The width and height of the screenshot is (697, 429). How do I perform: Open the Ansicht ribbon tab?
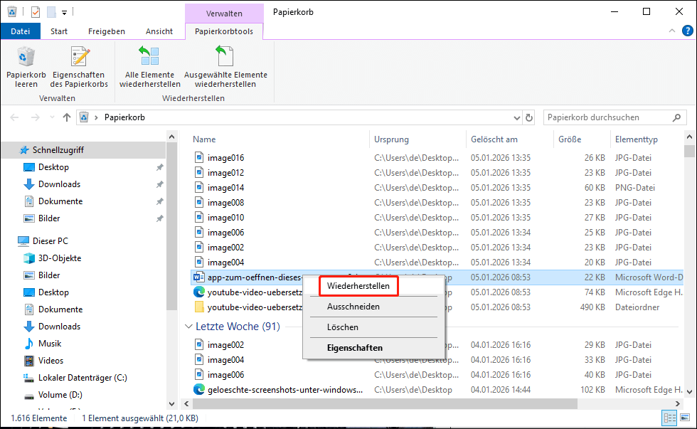(159, 31)
